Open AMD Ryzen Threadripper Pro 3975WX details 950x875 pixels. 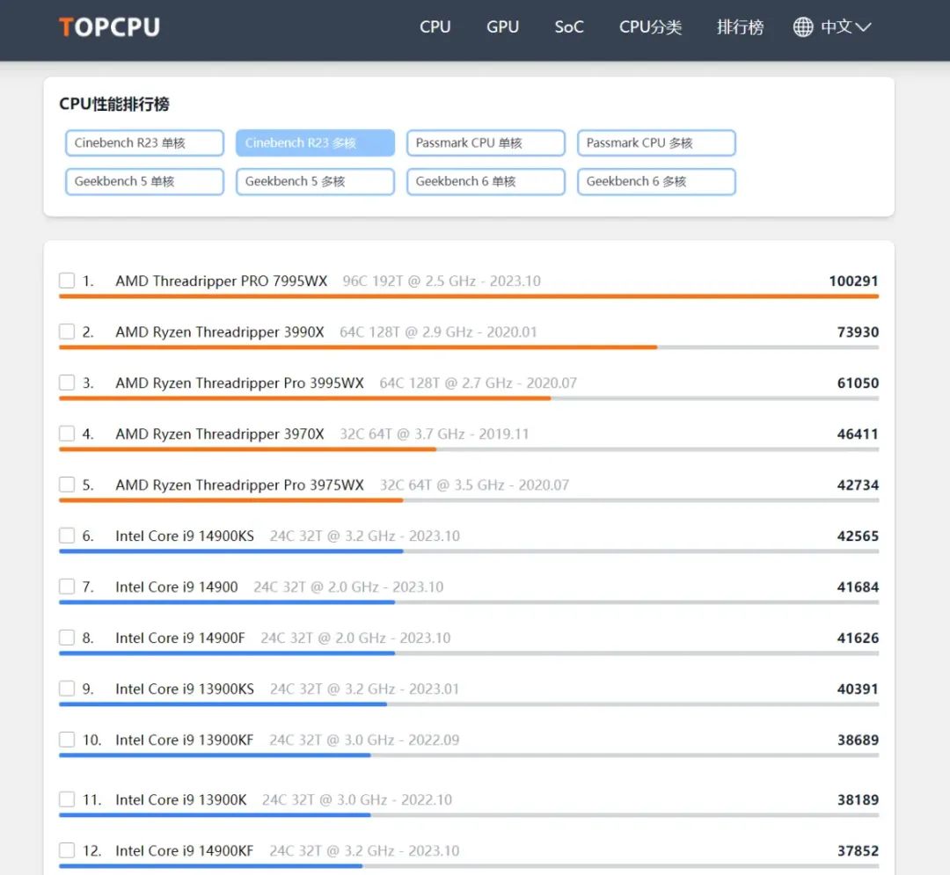point(240,485)
